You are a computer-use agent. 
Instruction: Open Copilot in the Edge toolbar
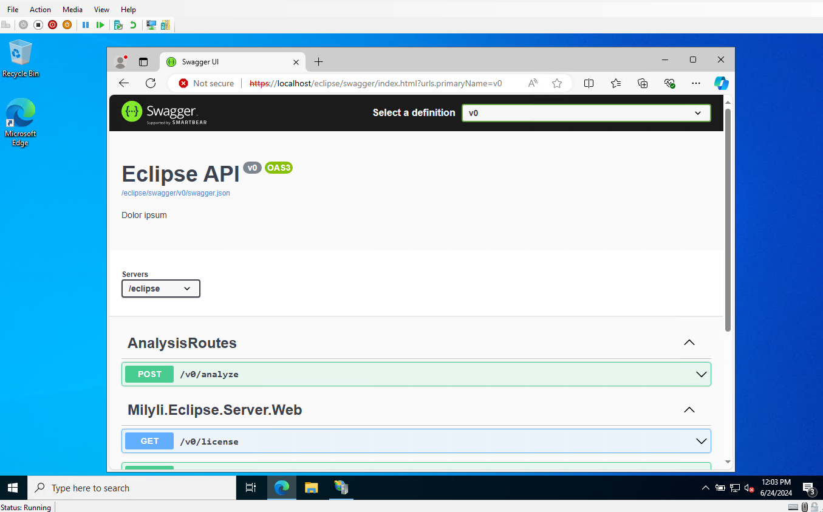point(721,83)
